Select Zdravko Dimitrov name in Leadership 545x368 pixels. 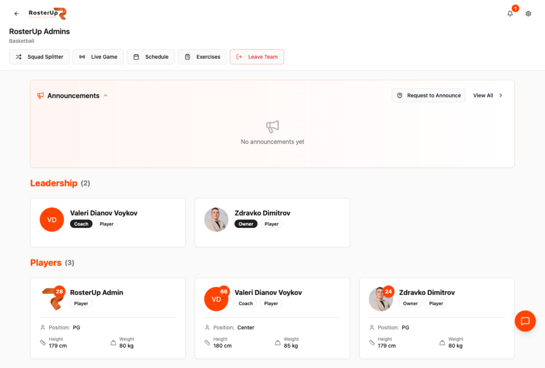(262, 213)
